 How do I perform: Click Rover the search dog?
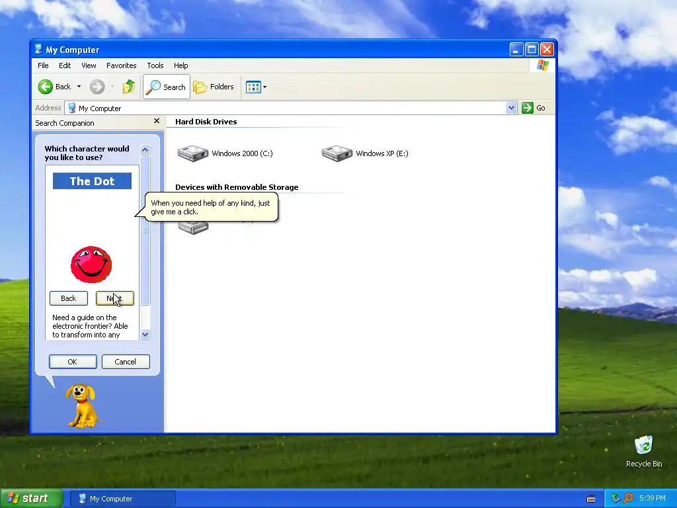coord(82,406)
